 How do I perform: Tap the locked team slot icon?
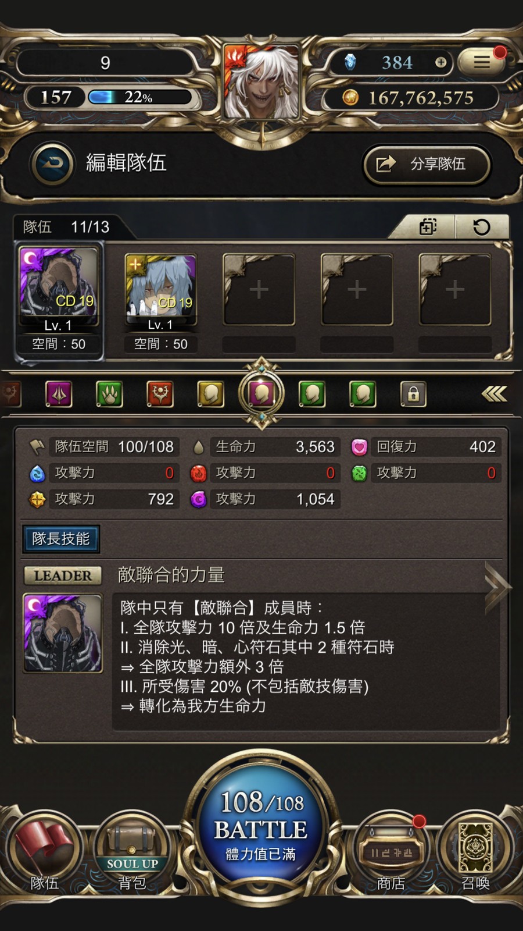coord(413,395)
